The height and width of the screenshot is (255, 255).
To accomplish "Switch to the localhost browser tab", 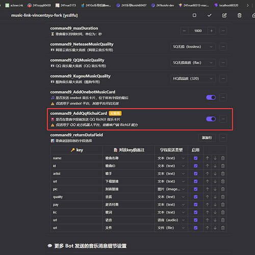I will tap(226, 6).
